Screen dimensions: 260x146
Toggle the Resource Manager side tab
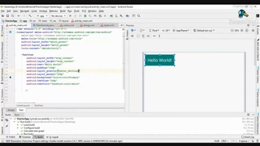[2, 52]
